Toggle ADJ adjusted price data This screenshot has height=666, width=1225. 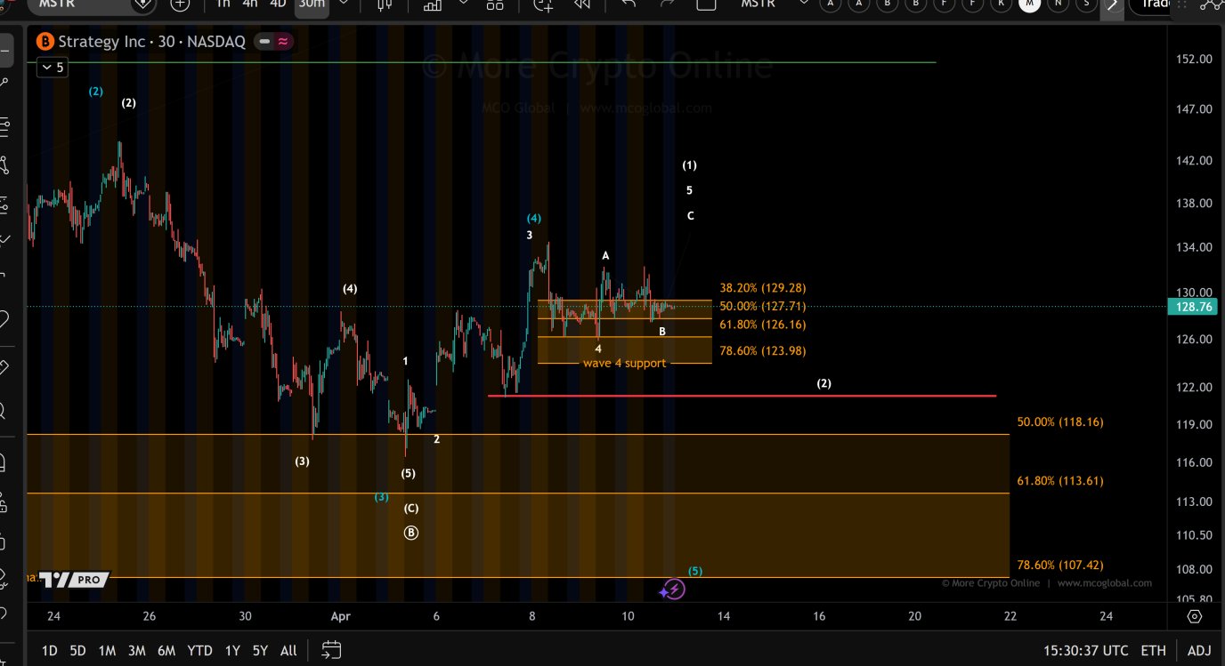tap(1199, 651)
